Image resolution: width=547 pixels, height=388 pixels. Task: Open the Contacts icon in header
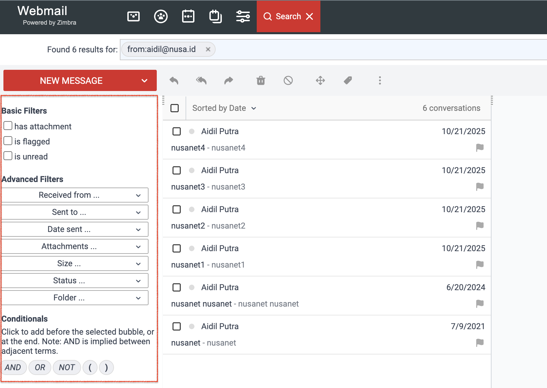161,16
